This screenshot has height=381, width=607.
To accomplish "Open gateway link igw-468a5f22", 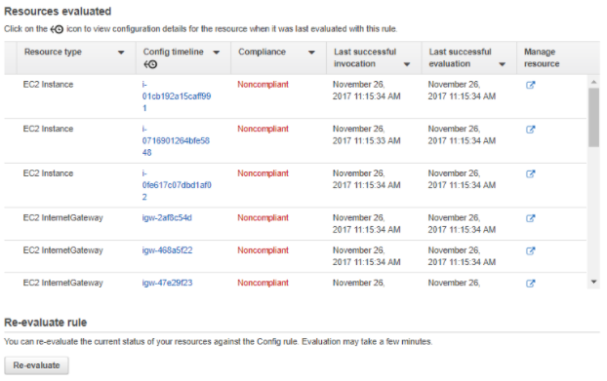I will click(167, 250).
